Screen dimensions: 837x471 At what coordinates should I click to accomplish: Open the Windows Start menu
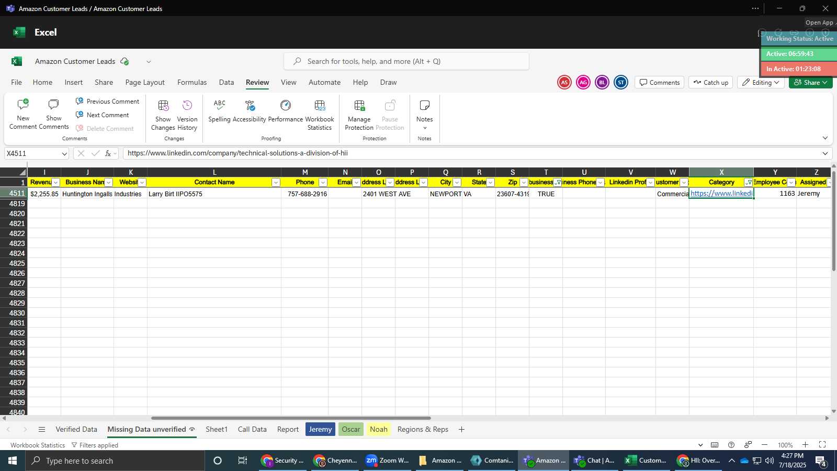click(13, 461)
